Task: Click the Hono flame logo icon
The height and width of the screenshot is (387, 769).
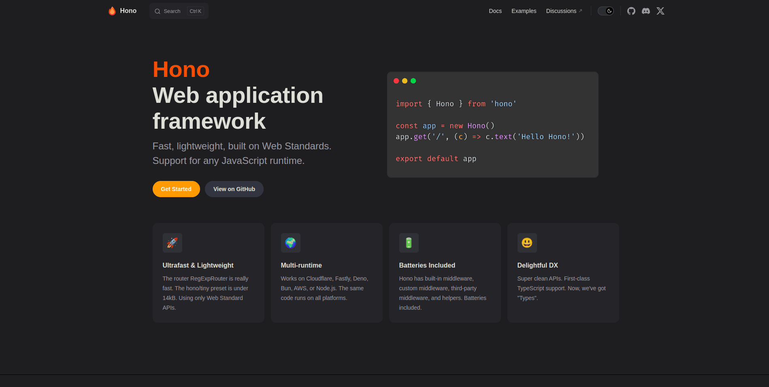Action: click(x=112, y=11)
